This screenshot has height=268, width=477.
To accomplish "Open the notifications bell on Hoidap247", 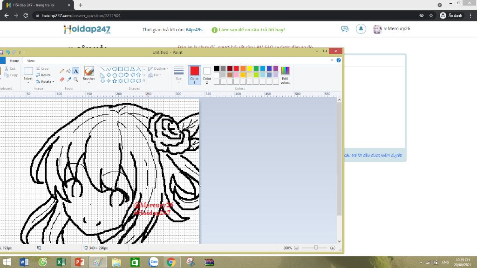I will 361,29.
